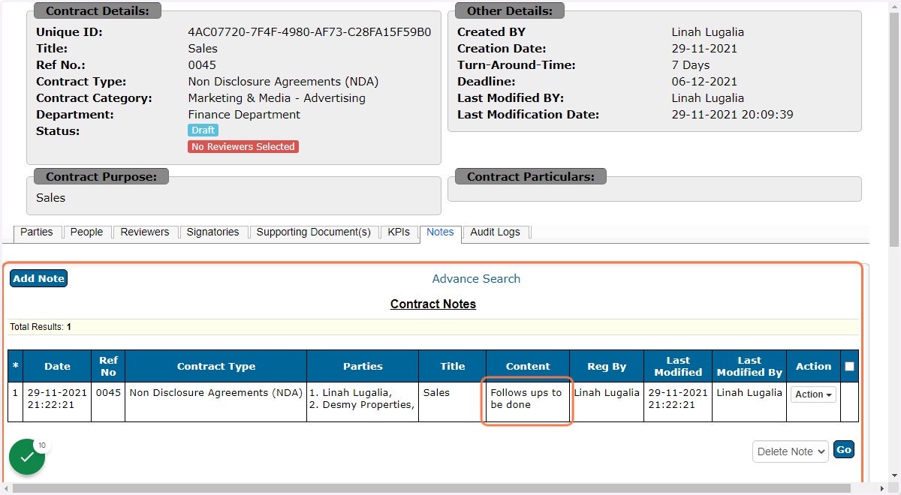This screenshot has height=495, width=901.
Task: Tick the select-all checkbox in table header
Action: click(849, 367)
